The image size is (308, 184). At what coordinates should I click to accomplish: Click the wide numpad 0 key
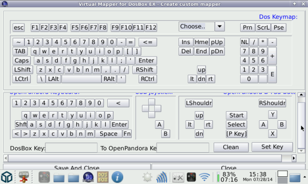[x=249, y=79]
